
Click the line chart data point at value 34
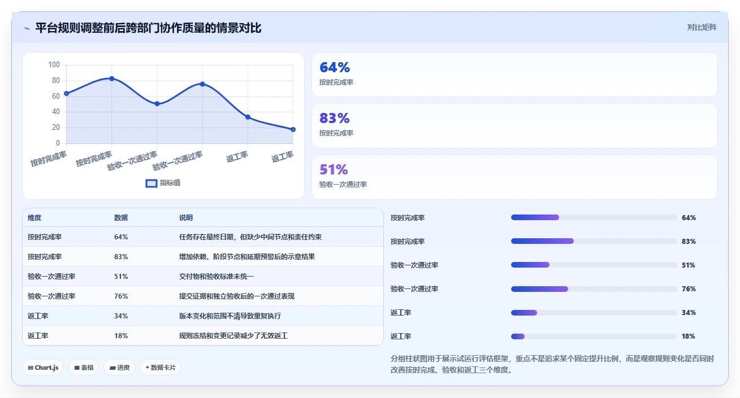pyautogui.click(x=248, y=117)
